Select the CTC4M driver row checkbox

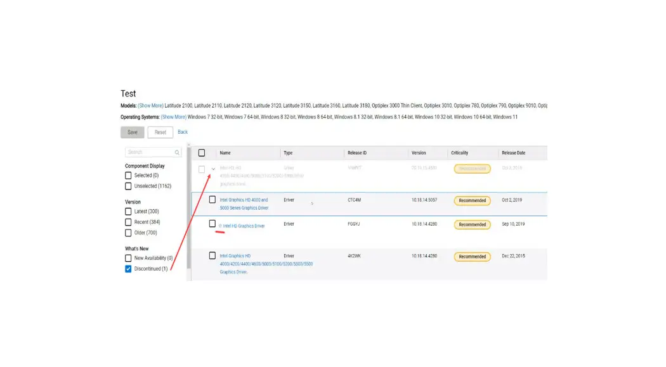[212, 200]
